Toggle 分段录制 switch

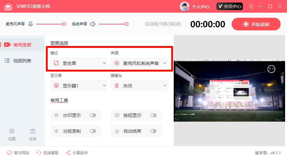tap(93, 131)
